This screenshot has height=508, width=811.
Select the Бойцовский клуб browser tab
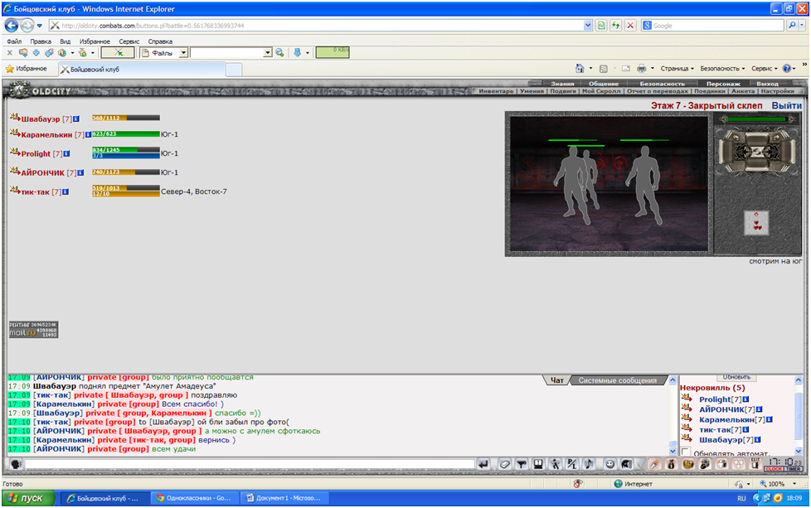(x=142, y=70)
